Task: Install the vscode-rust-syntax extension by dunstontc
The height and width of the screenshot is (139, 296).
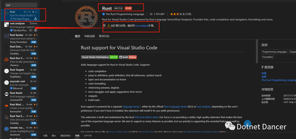Action: point(34,135)
